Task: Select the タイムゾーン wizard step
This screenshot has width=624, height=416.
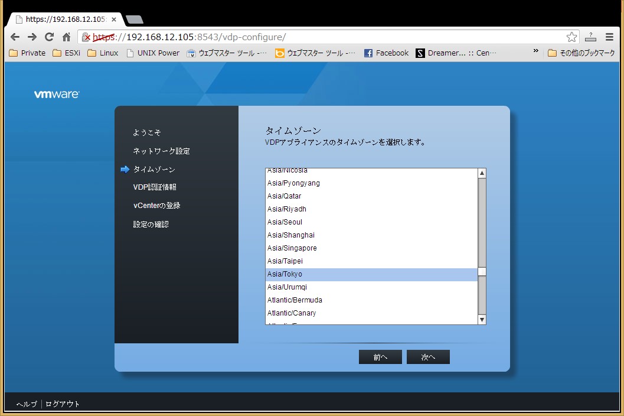Action: pos(154,170)
